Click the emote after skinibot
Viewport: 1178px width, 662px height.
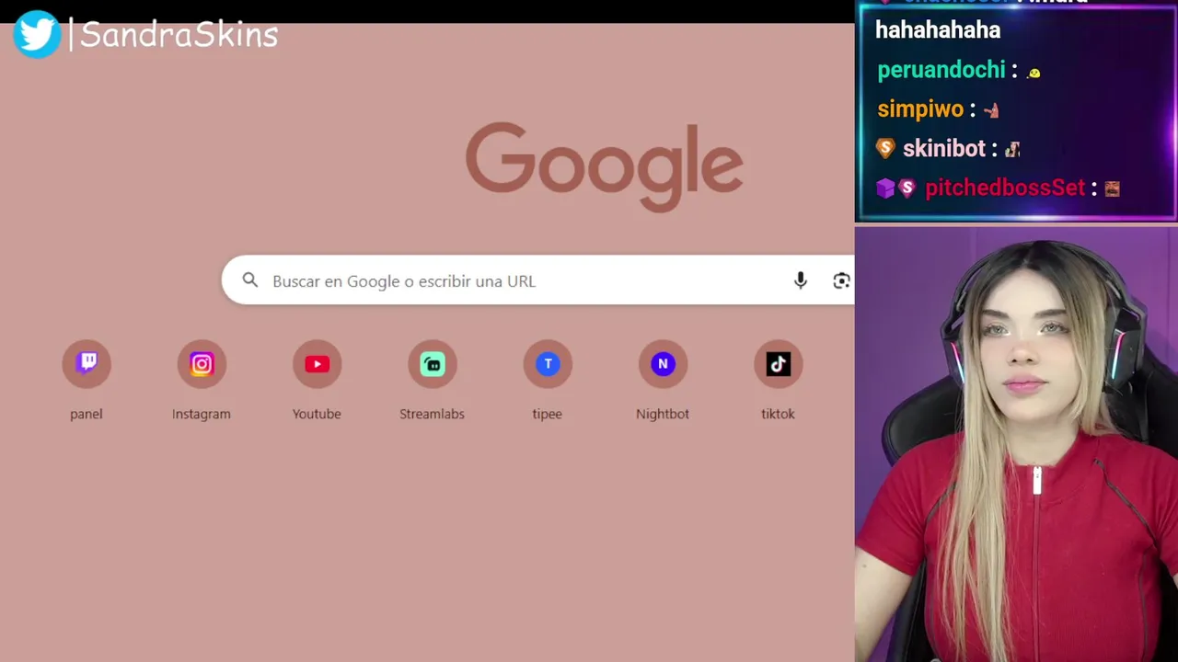click(1012, 149)
